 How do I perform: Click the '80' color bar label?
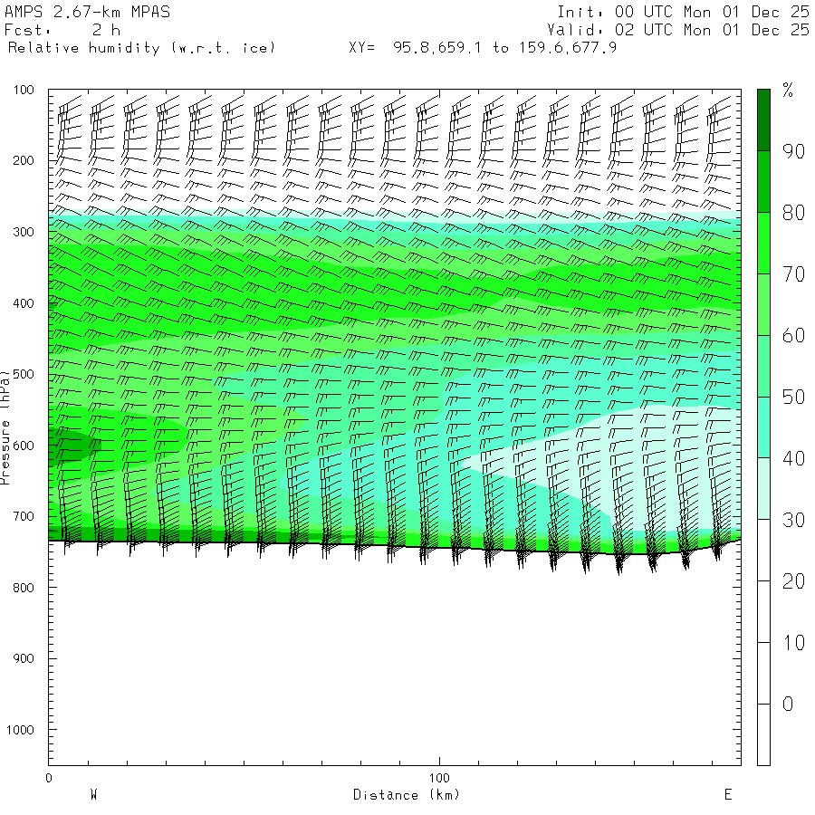pos(793,213)
